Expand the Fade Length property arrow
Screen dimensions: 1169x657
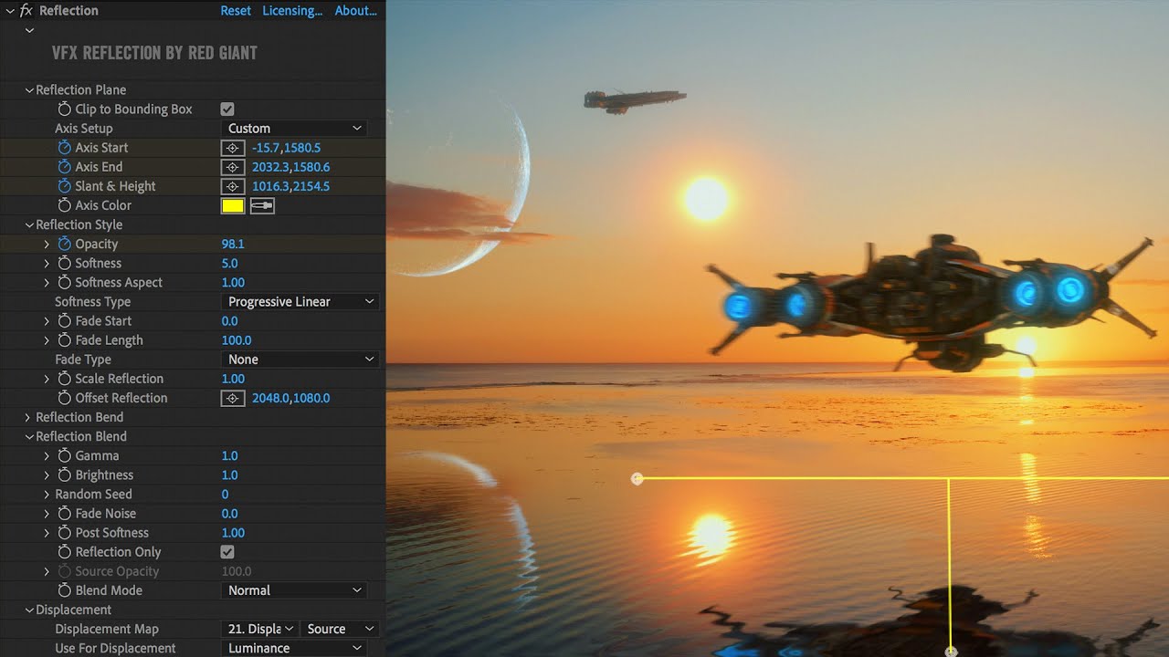[x=47, y=340]
